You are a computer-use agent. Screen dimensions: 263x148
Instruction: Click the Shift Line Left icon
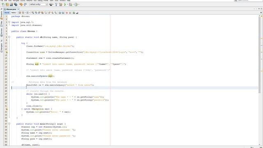tap(60, 13)
